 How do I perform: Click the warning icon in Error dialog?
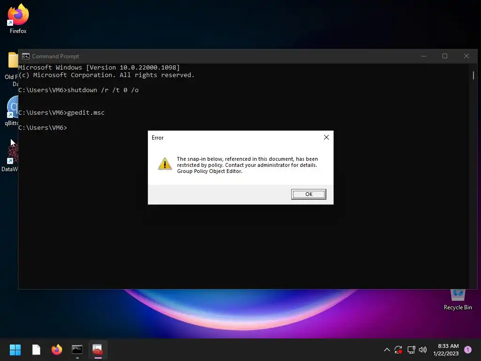pyautogui.click(x=165, y=164)
